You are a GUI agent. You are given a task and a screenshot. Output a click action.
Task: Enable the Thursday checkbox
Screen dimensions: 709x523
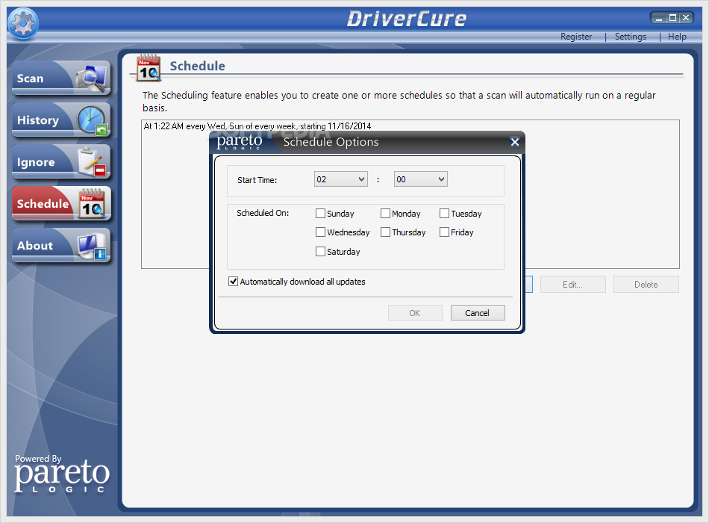tap(385, 232)
